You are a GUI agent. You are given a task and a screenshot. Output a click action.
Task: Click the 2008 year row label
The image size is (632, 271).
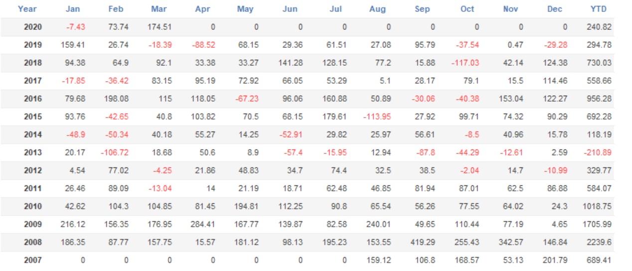pos(33,242)
